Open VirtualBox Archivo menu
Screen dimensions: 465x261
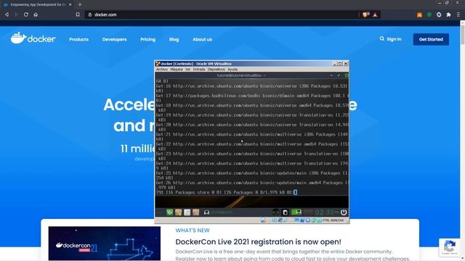click(x=162, y=70)
